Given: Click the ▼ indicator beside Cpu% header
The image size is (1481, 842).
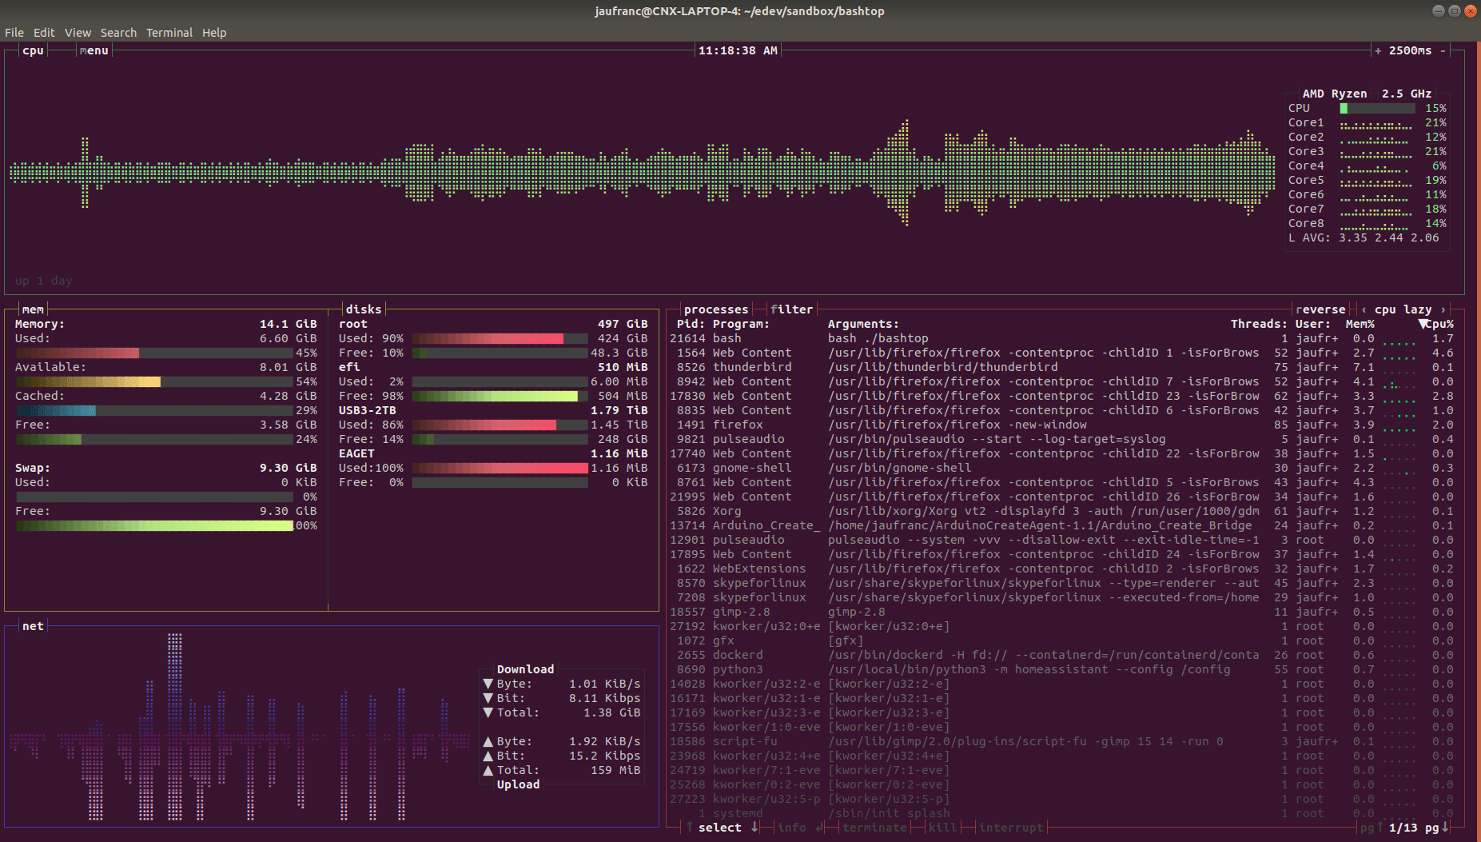Looking at the screenshot, I should pyautogui.click(x=1423, y=324).
